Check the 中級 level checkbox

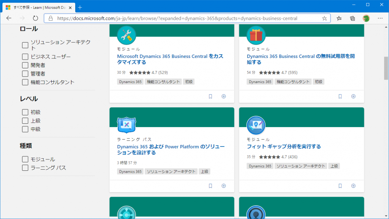pos(25,129)
